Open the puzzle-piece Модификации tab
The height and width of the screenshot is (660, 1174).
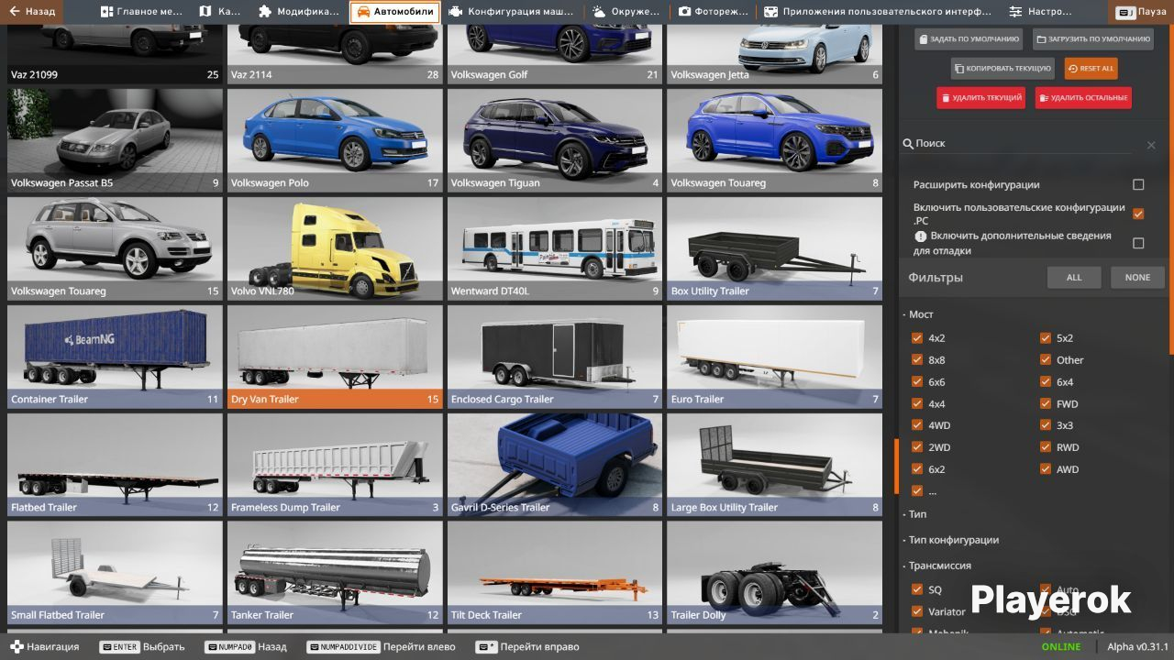coord(299,12)
